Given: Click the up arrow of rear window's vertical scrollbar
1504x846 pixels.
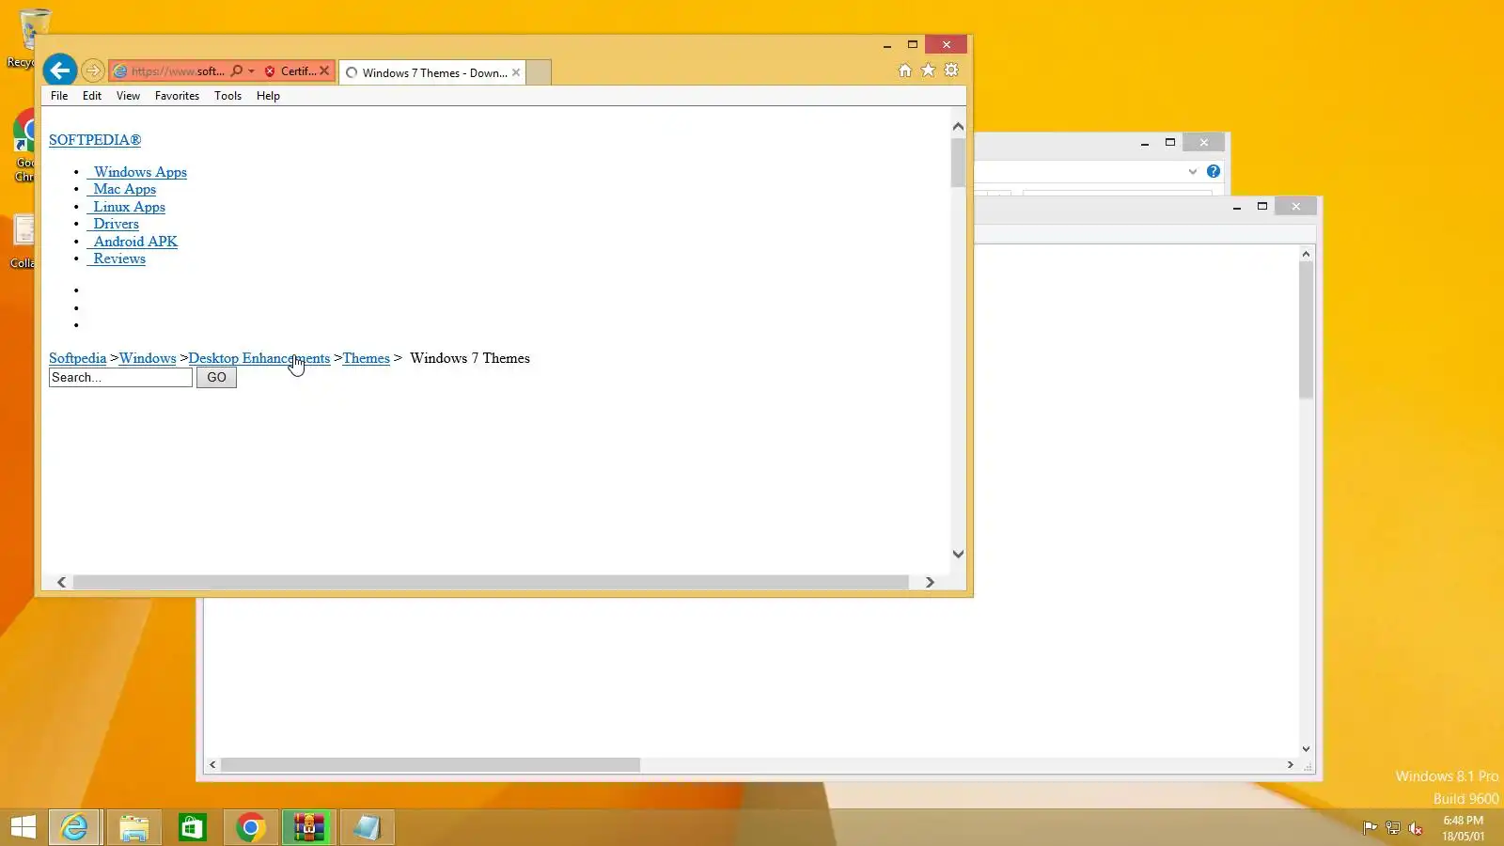Looking at the screenshot, I should pos(1306,254).
